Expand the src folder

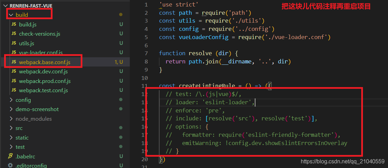tap(11, 128)
